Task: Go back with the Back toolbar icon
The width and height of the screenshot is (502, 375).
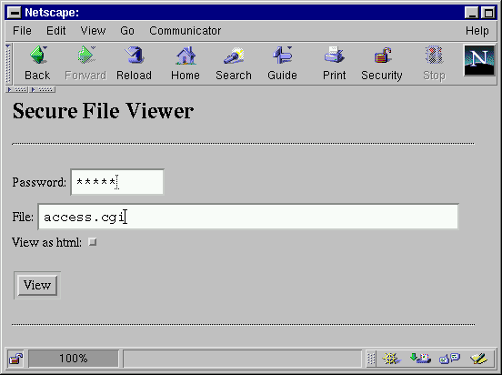Action: [x=37, y=56]
